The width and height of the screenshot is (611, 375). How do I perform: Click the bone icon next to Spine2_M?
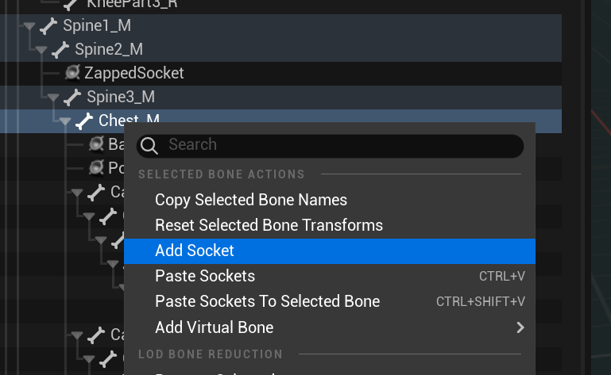point(60,50)
